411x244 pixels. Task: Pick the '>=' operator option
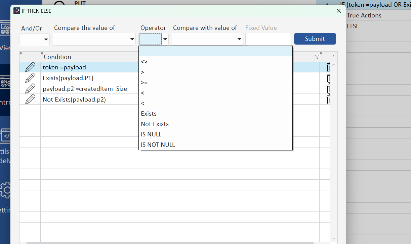pos(145,82)
